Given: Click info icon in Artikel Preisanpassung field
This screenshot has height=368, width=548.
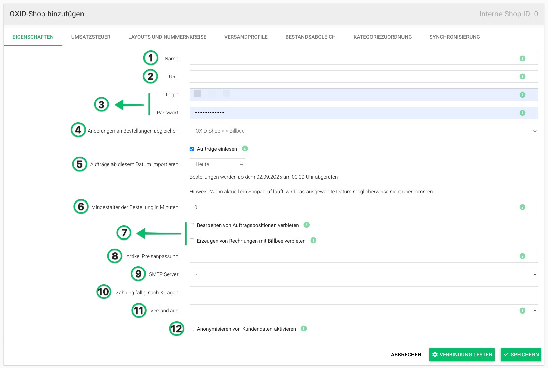Looking at the screenshot, I should coord(522,256).
